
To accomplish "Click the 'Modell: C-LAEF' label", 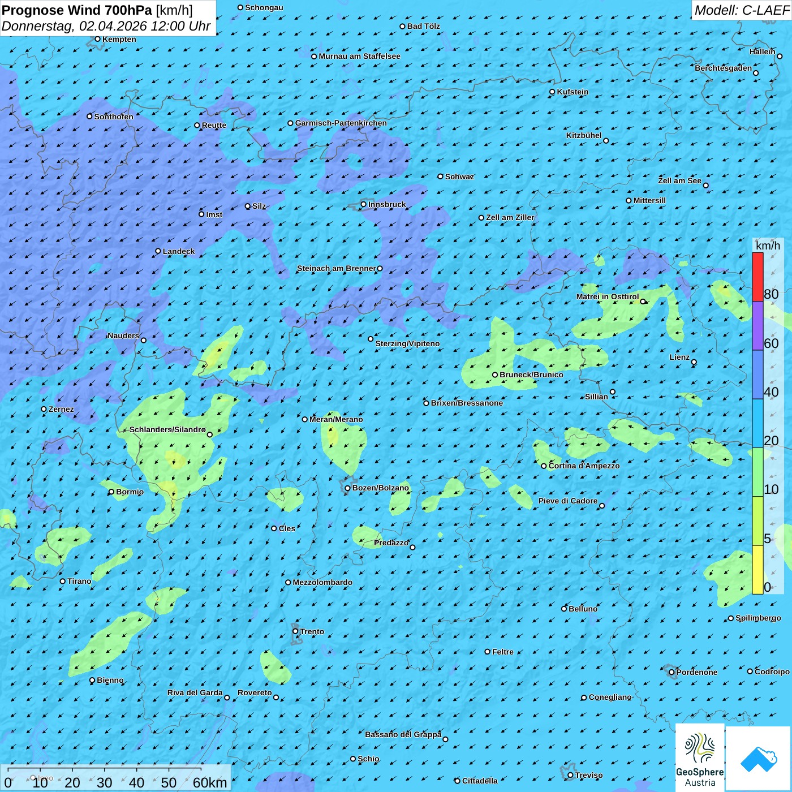I will coord(742,10).
